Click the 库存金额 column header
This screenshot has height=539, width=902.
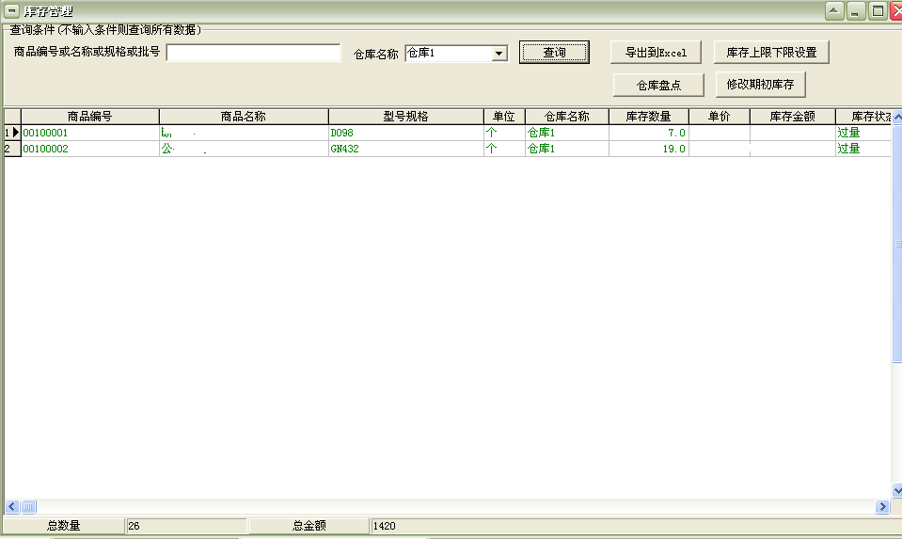(x=792, y=117)
